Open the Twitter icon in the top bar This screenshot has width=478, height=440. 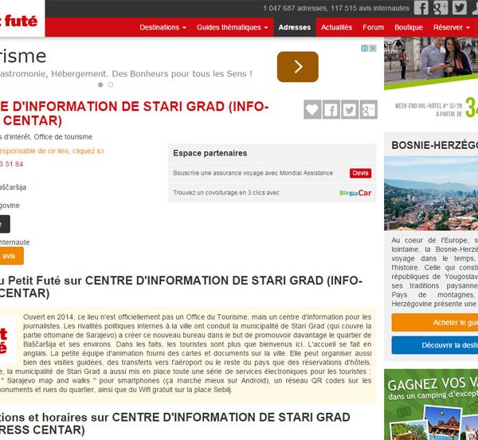coord(460,8)
